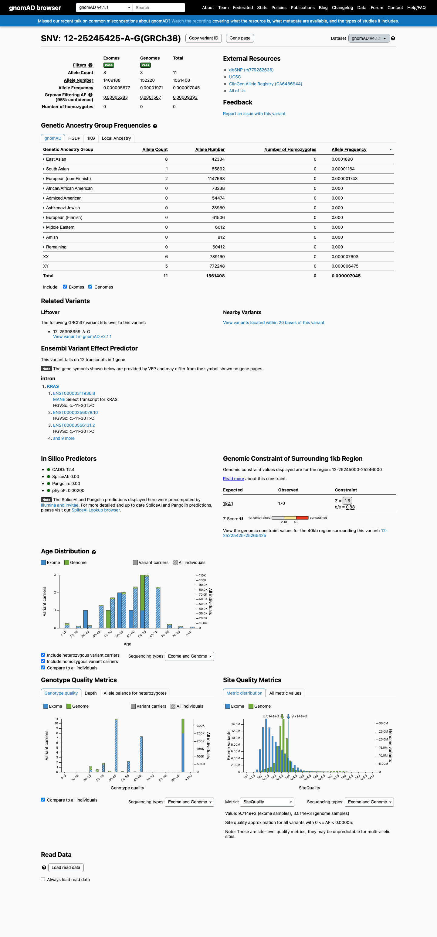Open gnomAD v4.1.1 dropdown in header search
The width and height of the screenshot is (437, 937).
pos(104,7)
